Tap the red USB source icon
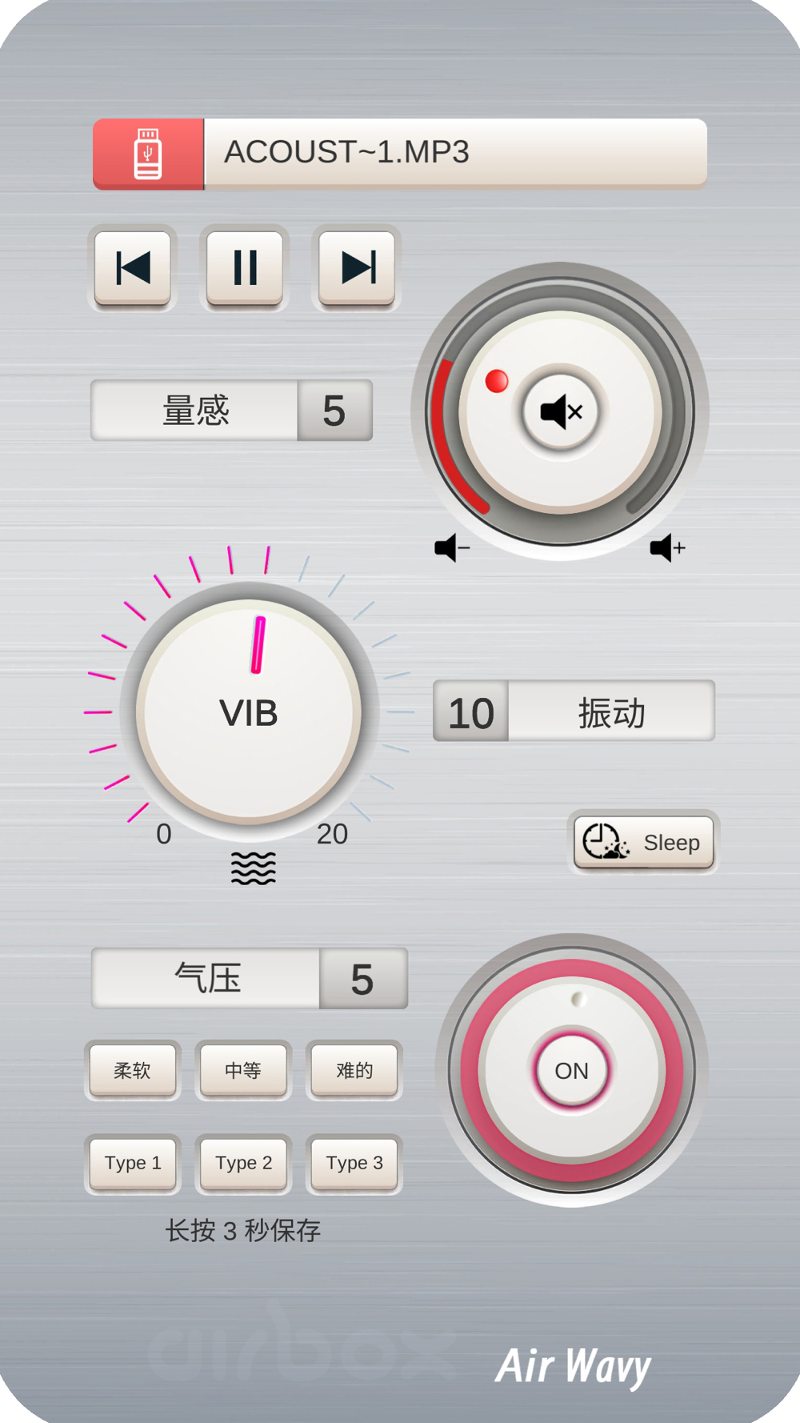Viewport: 800px width, 1423px height. point(148,154)
